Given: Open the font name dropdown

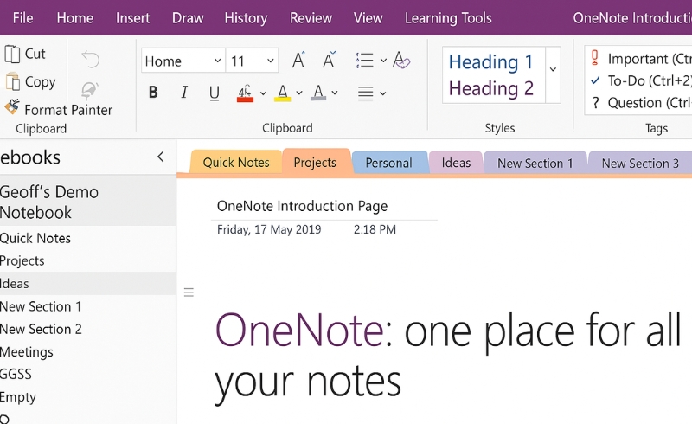Looking at the screenshot, I should pos(218,61).
